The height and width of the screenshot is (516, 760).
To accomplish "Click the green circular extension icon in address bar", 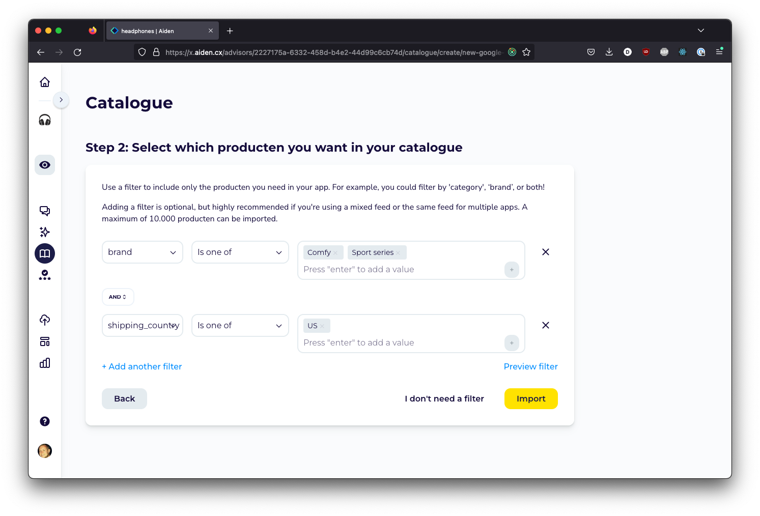I will (x=512, y=52).
